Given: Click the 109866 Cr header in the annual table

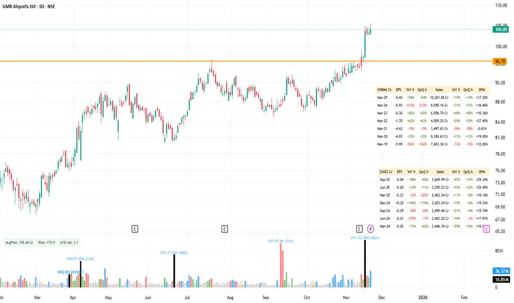Looking at the screenshot, I should pos(384,90).
